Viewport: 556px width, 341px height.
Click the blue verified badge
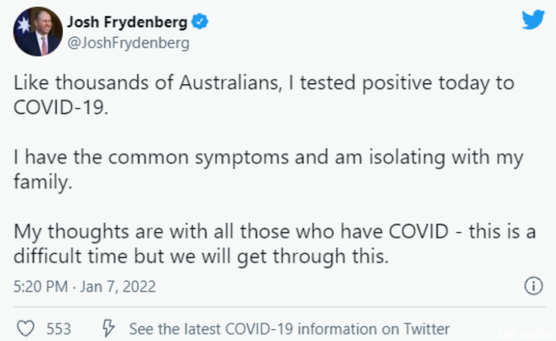pyautogui.click(x=200, y=22)
